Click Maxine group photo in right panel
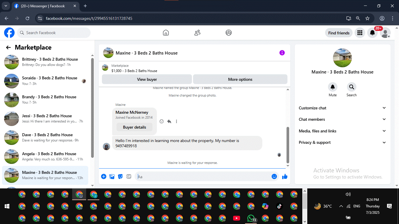399x224 pixels. 342,58
